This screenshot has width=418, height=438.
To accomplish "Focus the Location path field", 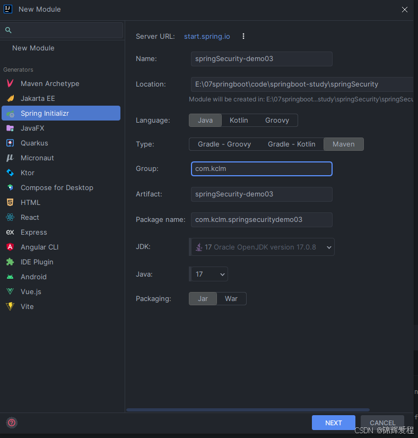I will click(x=302, y=84).
